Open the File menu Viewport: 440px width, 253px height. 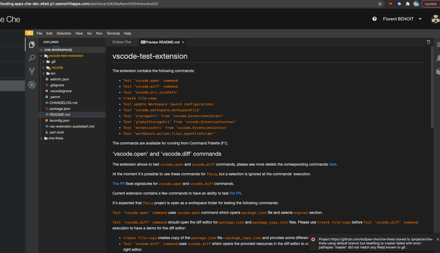39,34
